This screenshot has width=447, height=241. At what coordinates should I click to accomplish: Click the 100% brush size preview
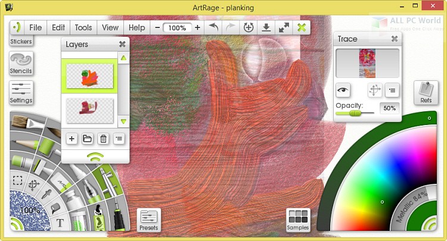(30, 211)
